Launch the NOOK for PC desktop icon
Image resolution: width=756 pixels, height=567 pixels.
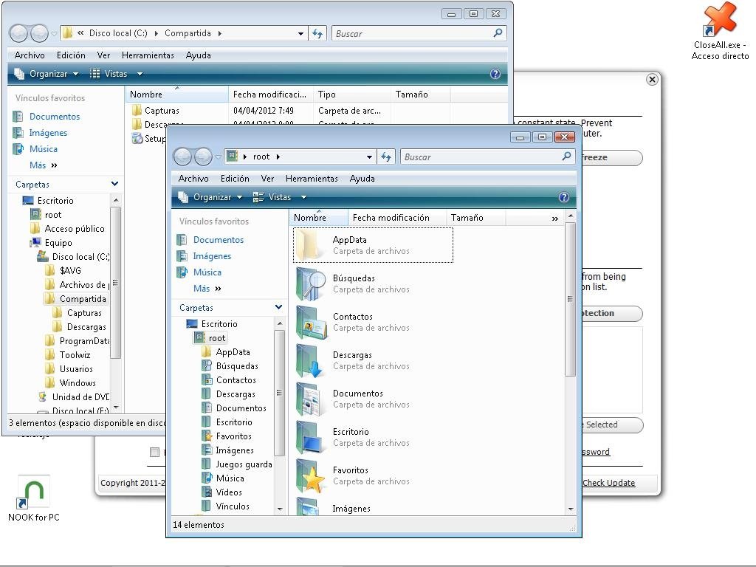click(x=34, y=498)
